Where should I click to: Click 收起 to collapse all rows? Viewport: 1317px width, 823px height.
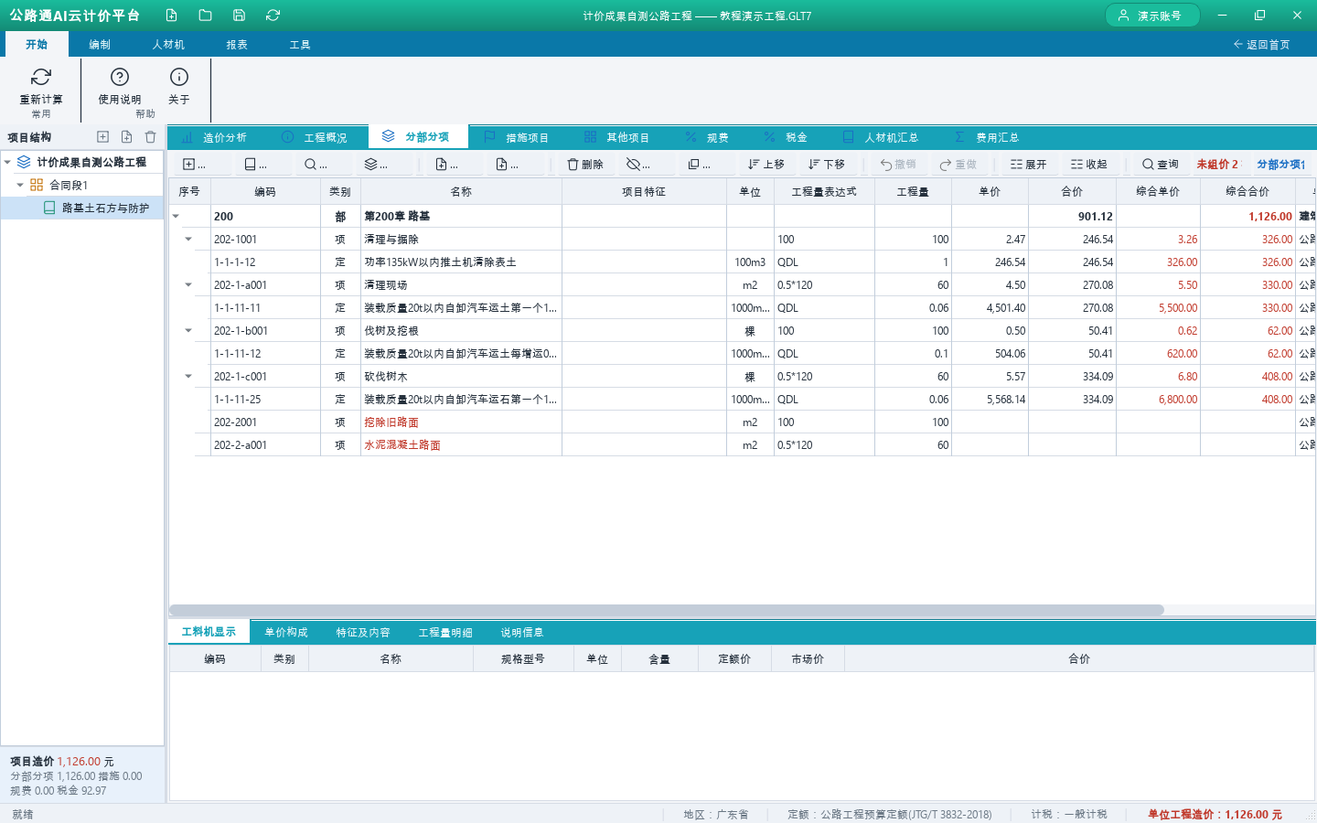(x=1089, y=165)
